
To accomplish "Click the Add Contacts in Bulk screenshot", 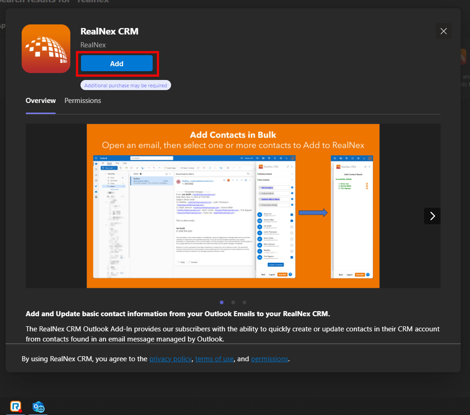I will point(233,206).
